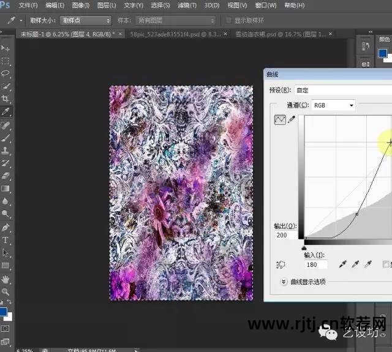Open the 选择(S) menu
This screenshot has height=352, width=392.
coord(160,6)
